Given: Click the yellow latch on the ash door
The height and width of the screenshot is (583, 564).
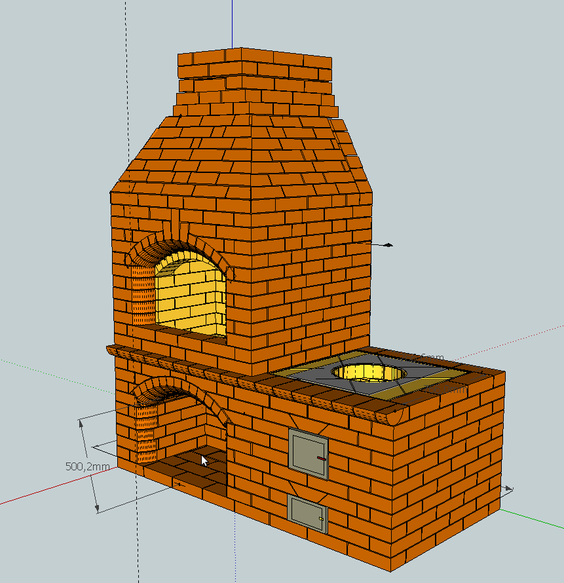Looking at the screenshot, I should (x=321, y=519).
